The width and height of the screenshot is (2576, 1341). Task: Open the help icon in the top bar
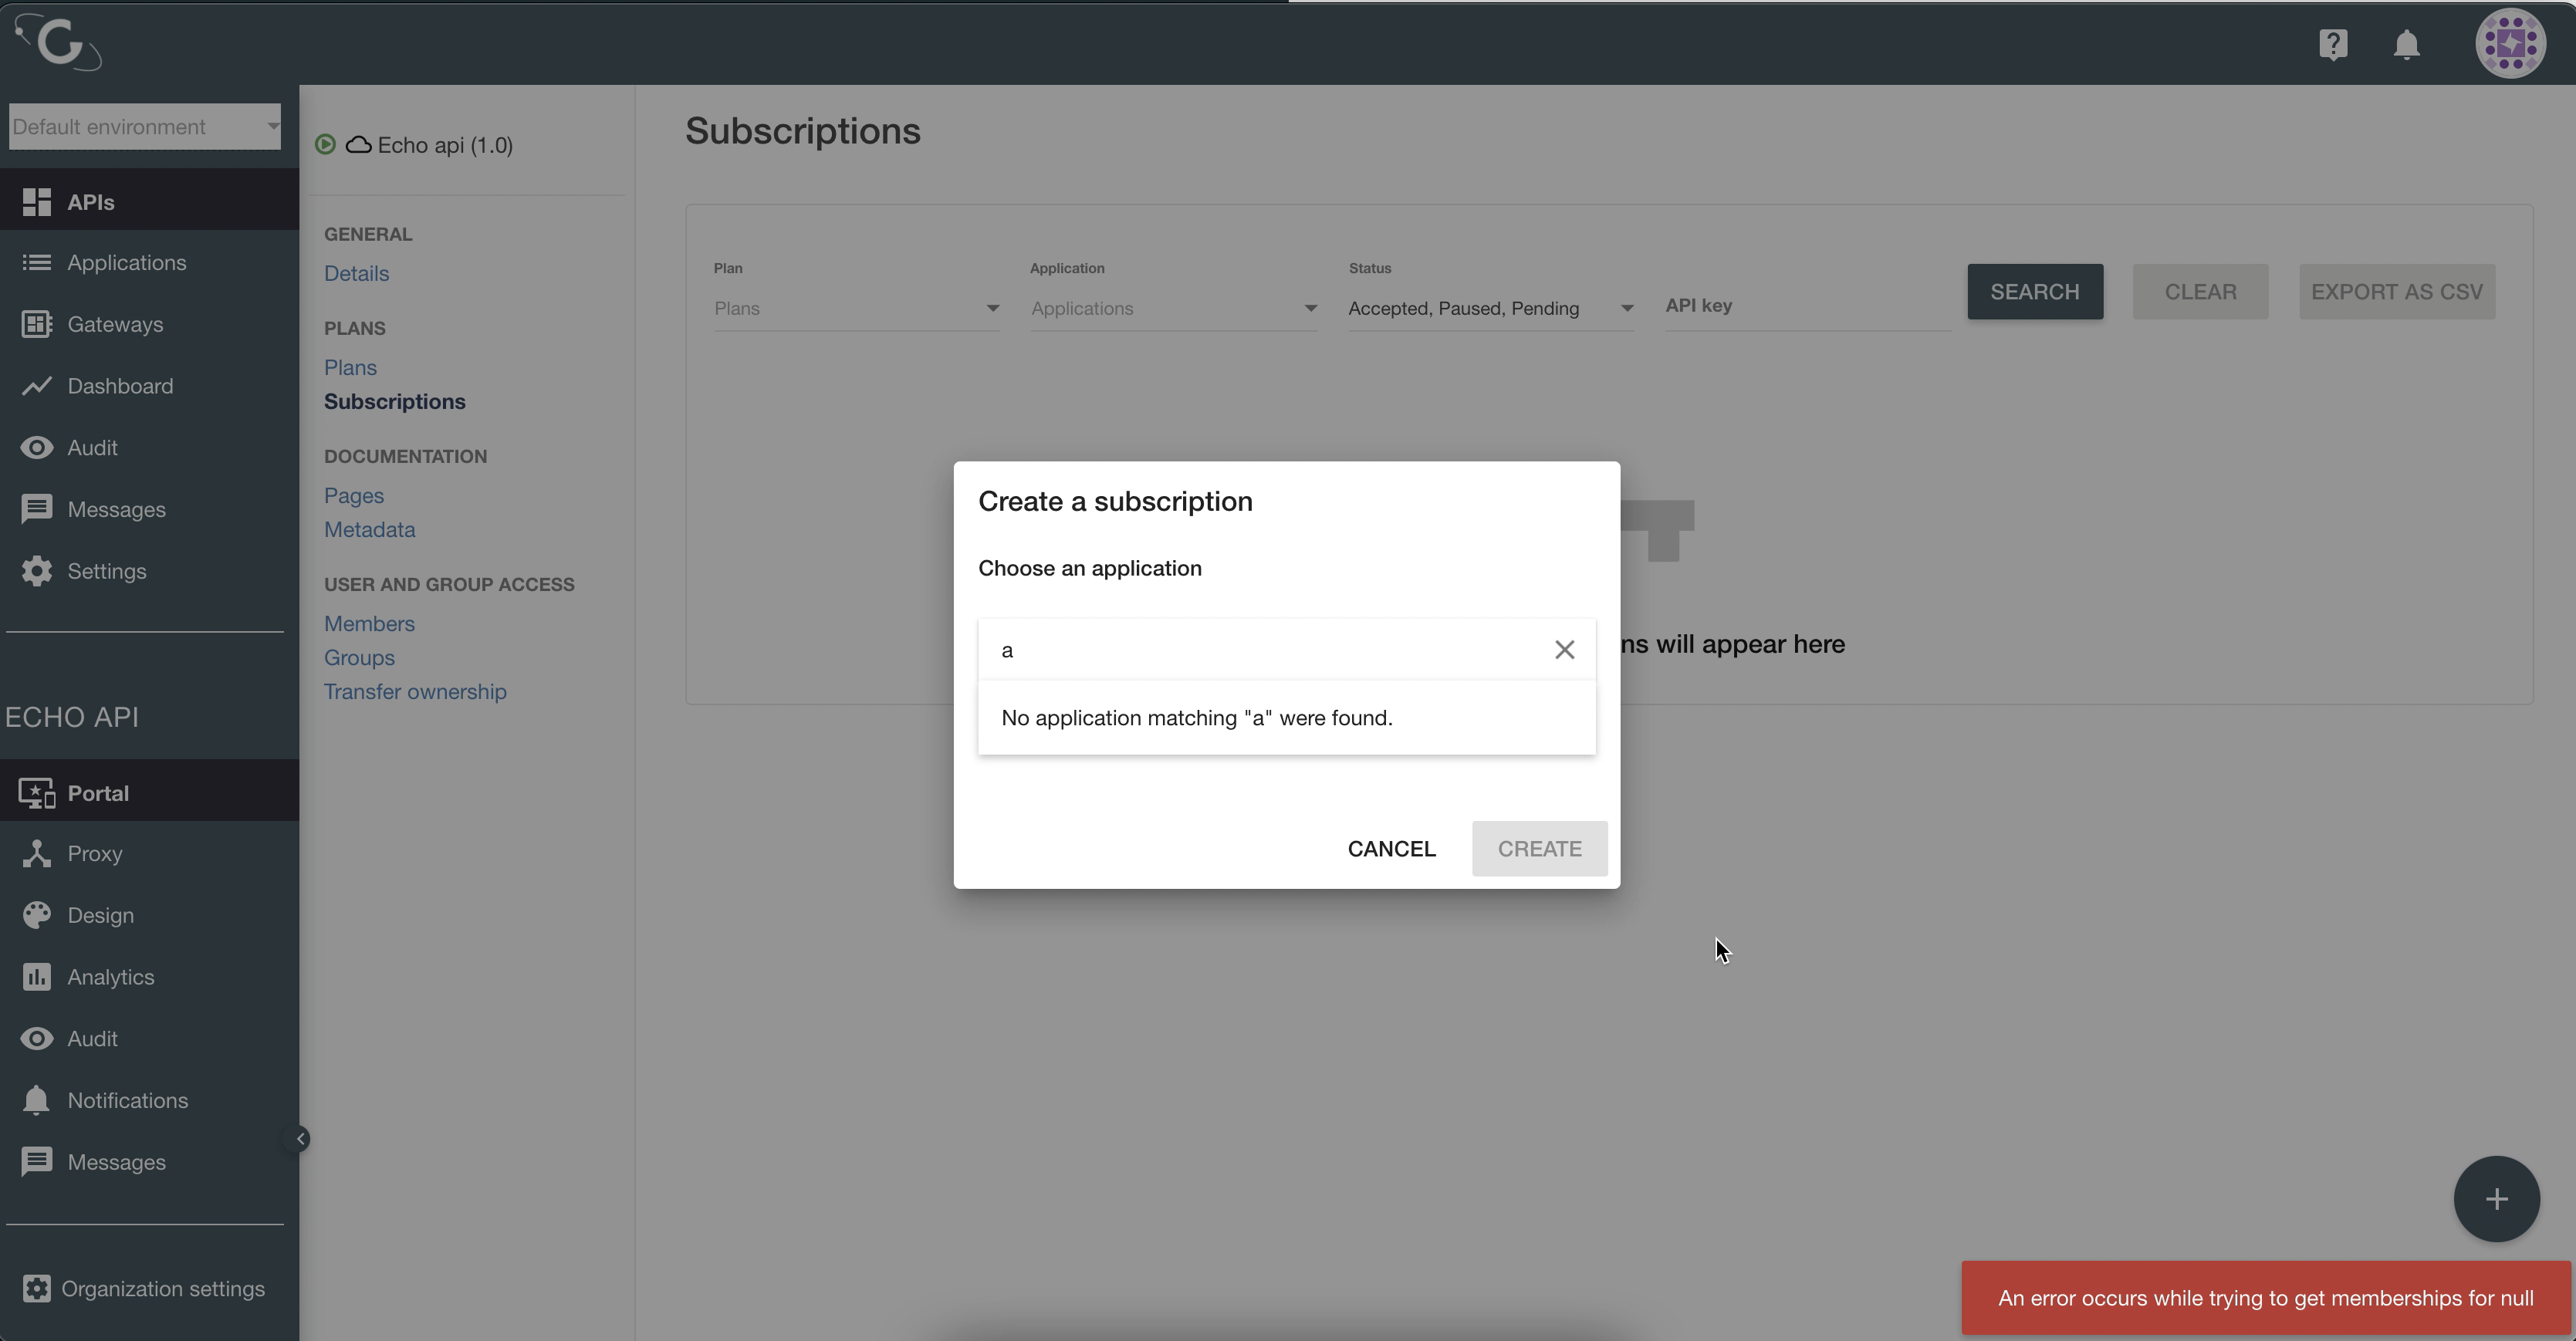(x=2334, y=43)
